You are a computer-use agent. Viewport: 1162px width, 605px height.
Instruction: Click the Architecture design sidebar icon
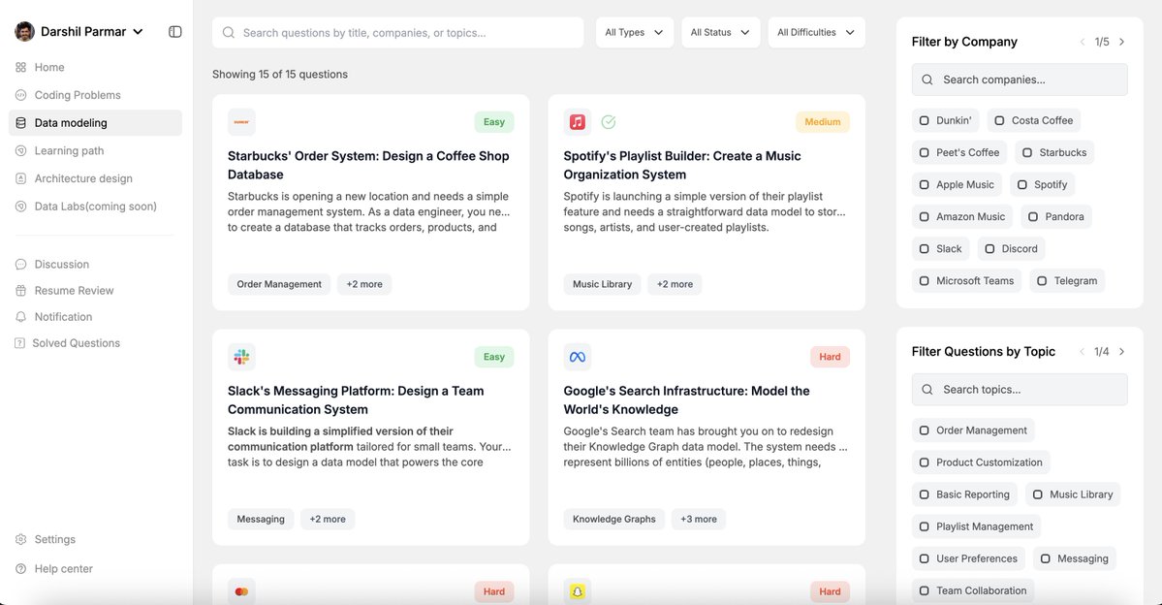coord(20,178)
